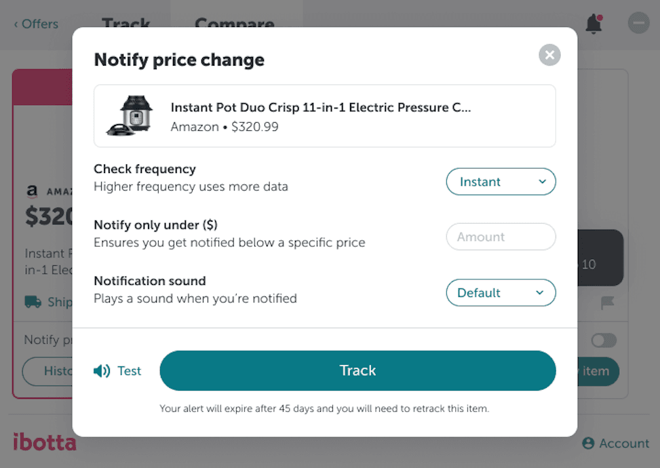Close the Notify price change dialog
The height and width of the screenshot is (468, 660).
(x=549, y=55)
